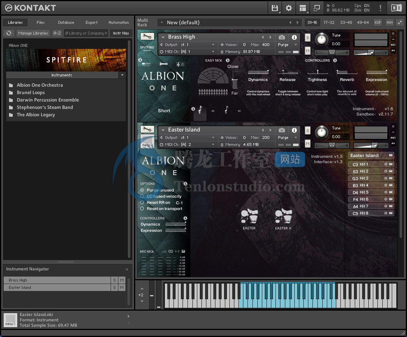Open Albion ONE ostinatum view icon
Viewport: 407px width, 337px height.
[180, 64]
